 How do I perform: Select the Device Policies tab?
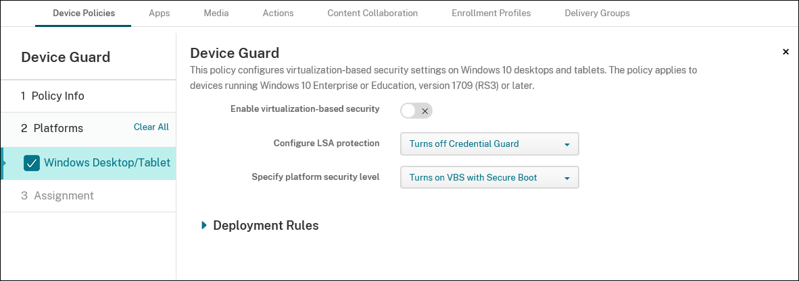coord(83,13)
